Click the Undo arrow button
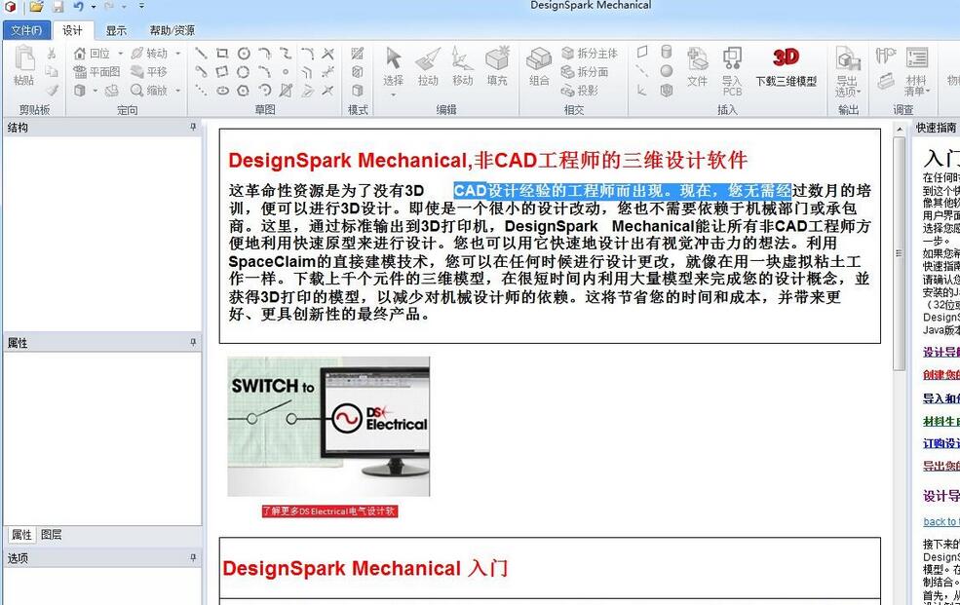Image resolution: width=960 pixels, height=605 pixels. 78,7
